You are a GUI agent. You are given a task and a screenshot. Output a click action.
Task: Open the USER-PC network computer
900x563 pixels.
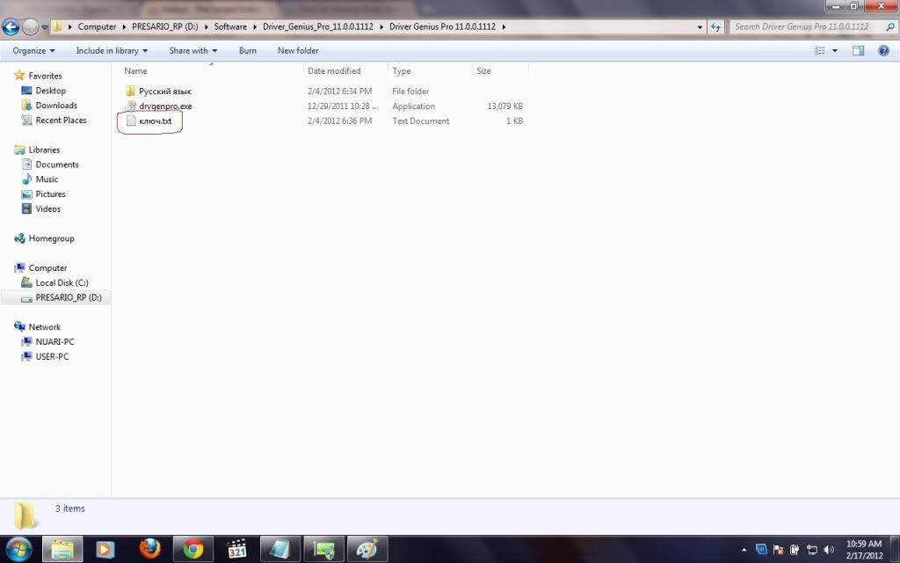tap(52, 357)
